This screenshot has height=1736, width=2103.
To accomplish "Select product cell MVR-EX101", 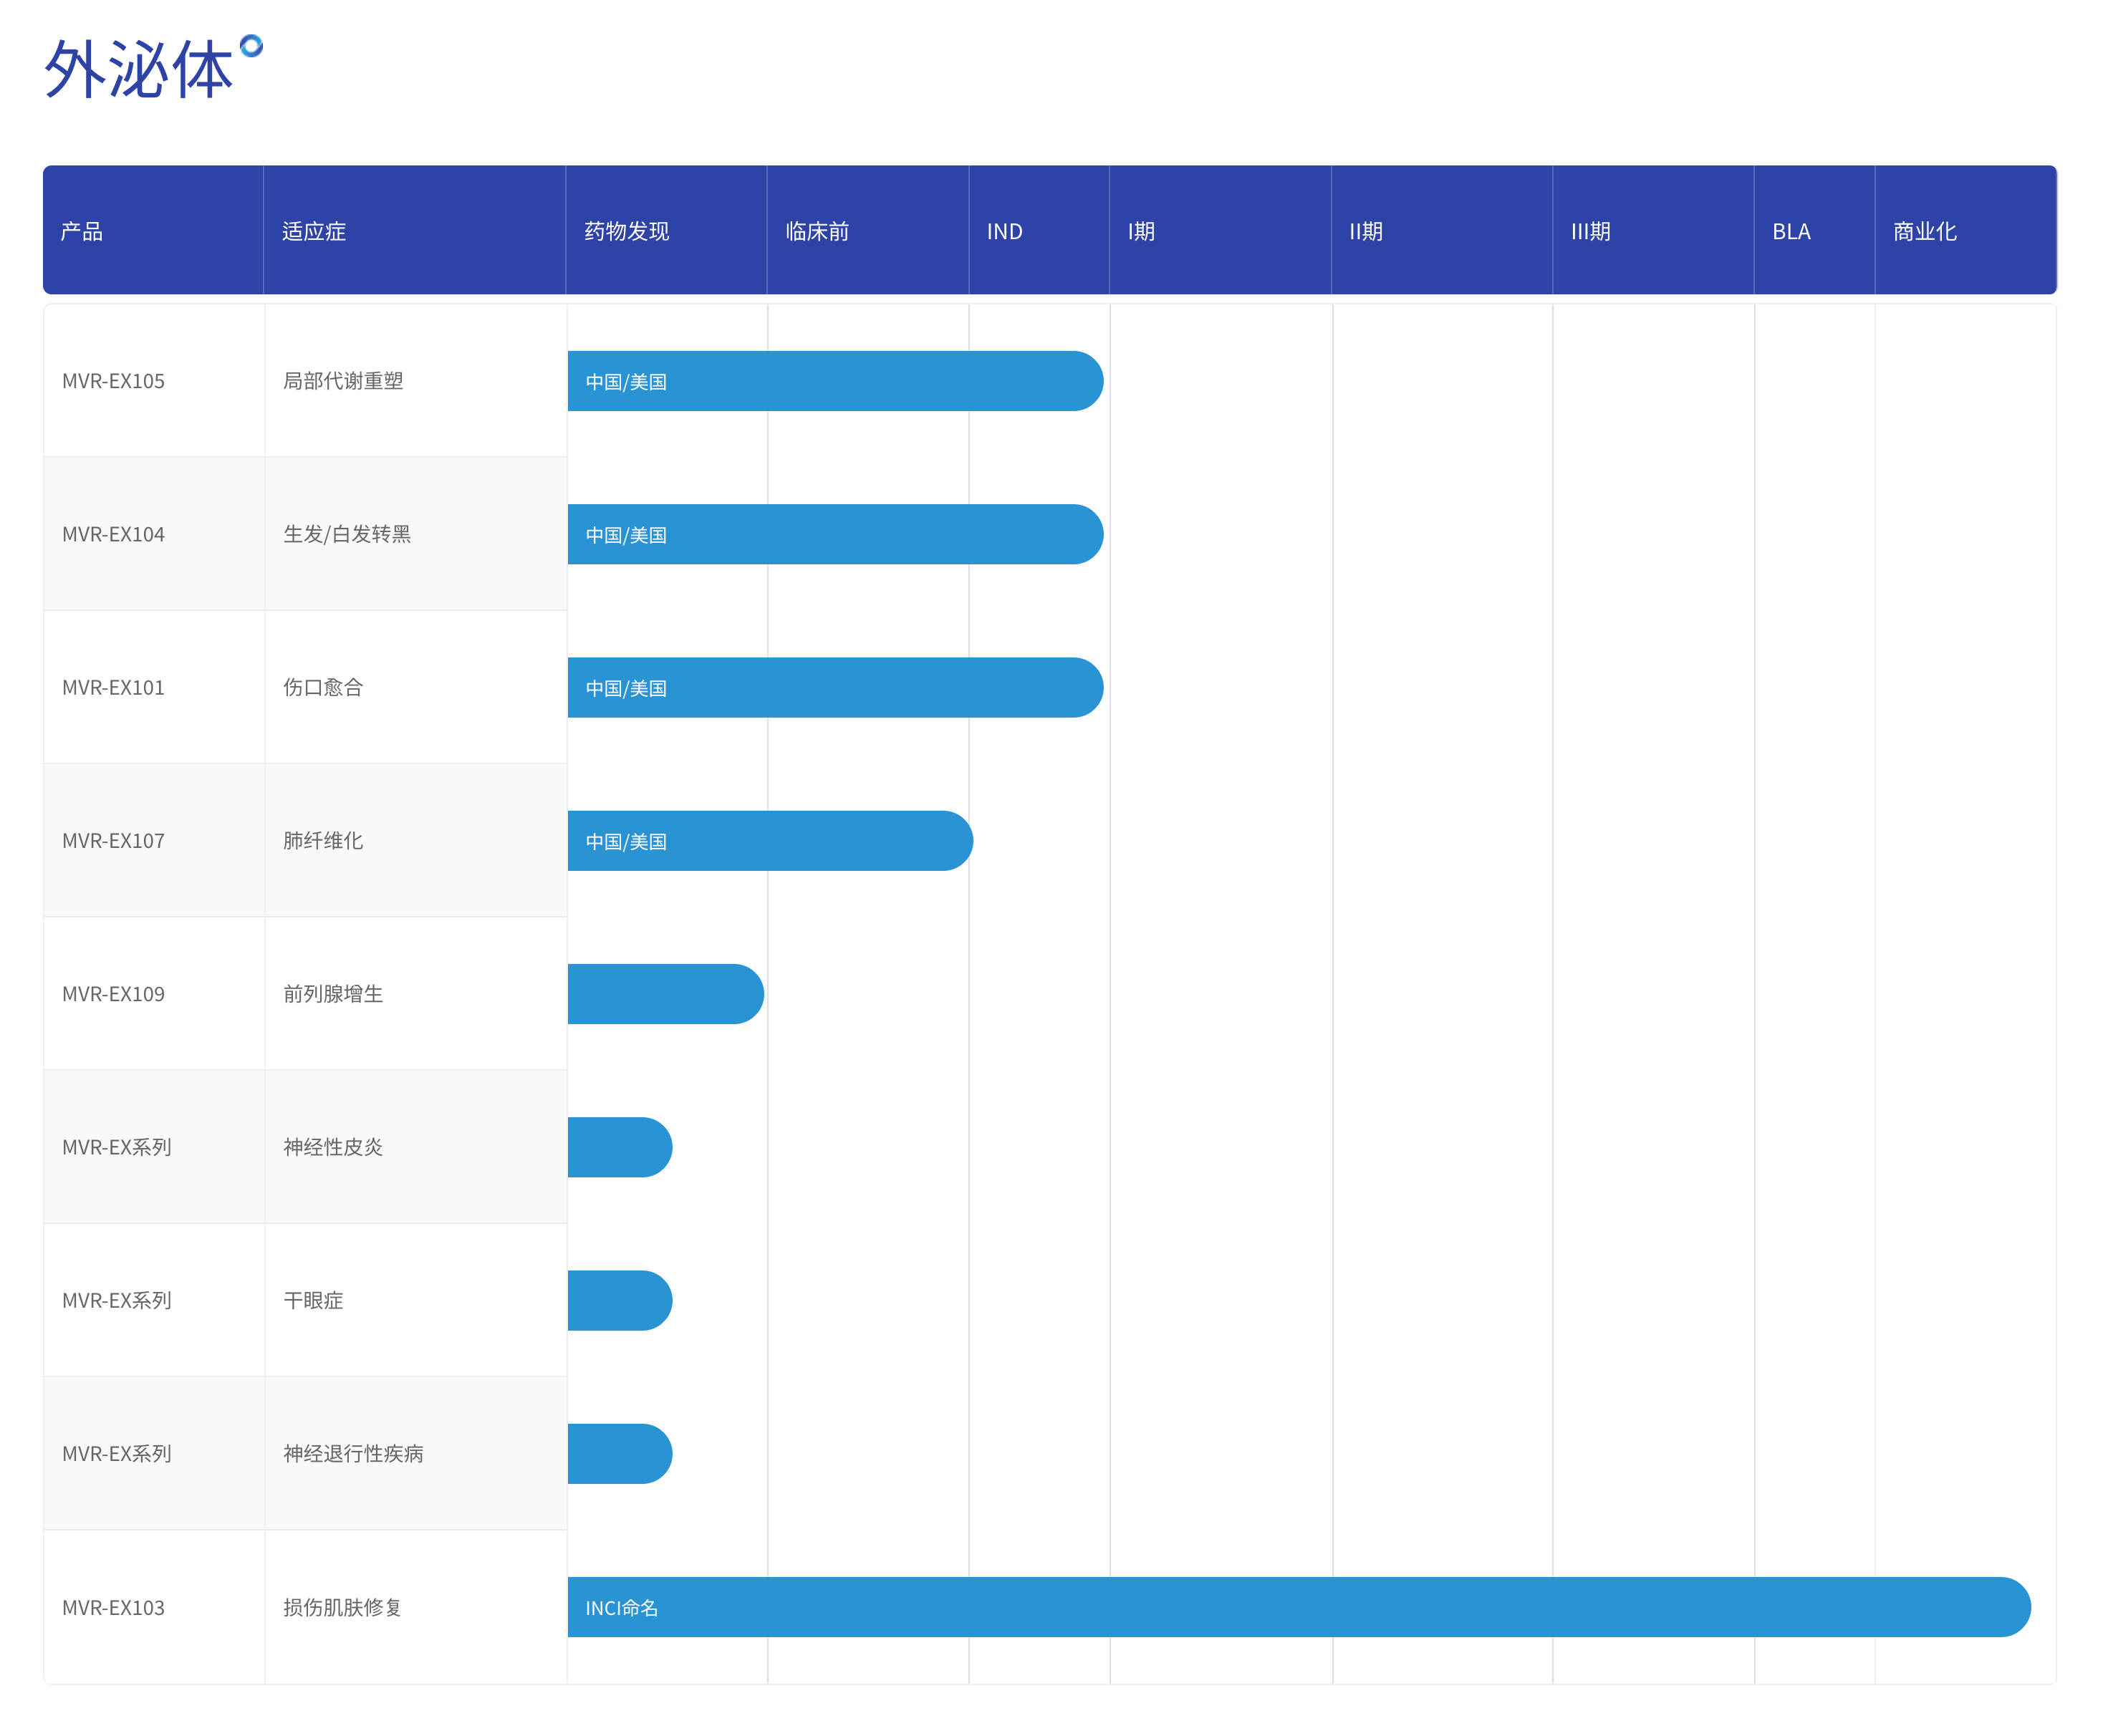I will point(154,687).
